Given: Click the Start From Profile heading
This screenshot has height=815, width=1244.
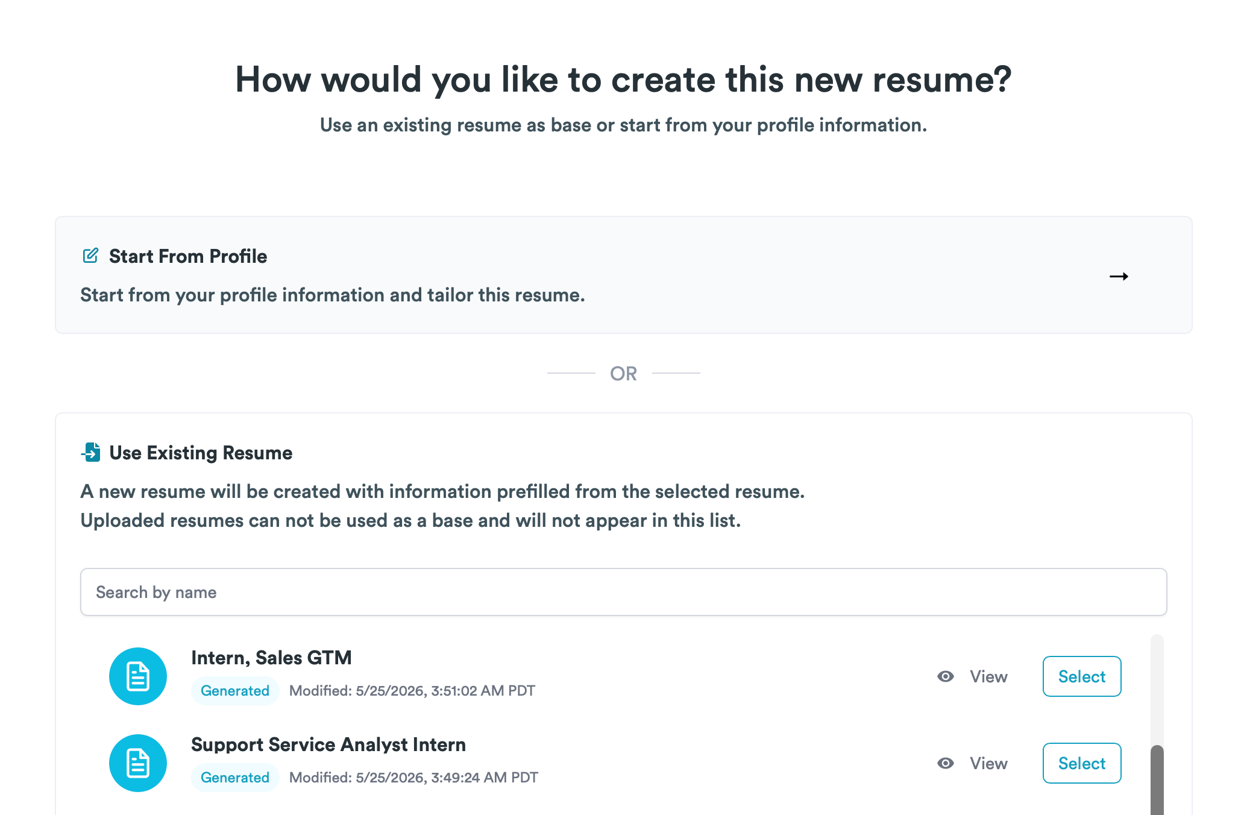Looking at the screenshot, I should 188,256.
